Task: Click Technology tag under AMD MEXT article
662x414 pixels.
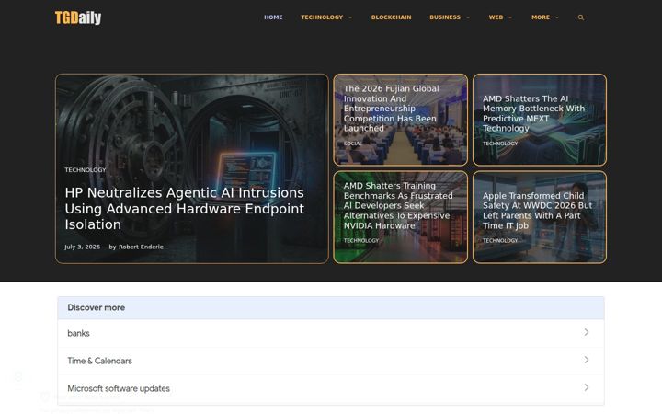Action: click(500, 144)
